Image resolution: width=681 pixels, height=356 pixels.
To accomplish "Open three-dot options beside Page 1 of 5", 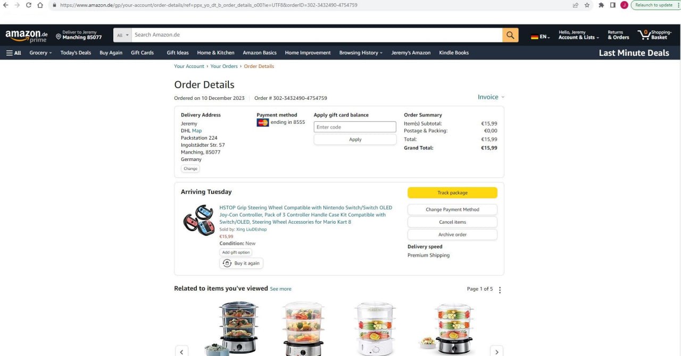I will click(x=500, y=290).
